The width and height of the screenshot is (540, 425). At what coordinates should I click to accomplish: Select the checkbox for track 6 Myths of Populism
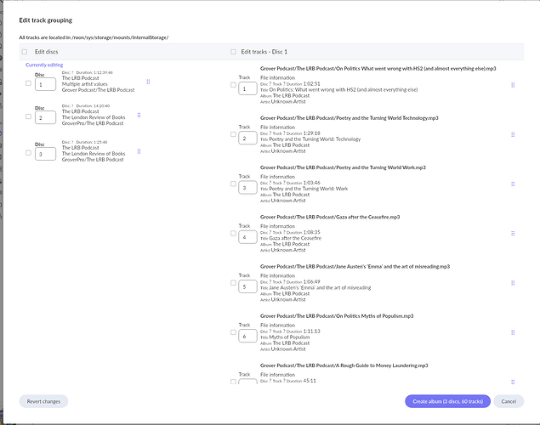[x=233, y=332]
